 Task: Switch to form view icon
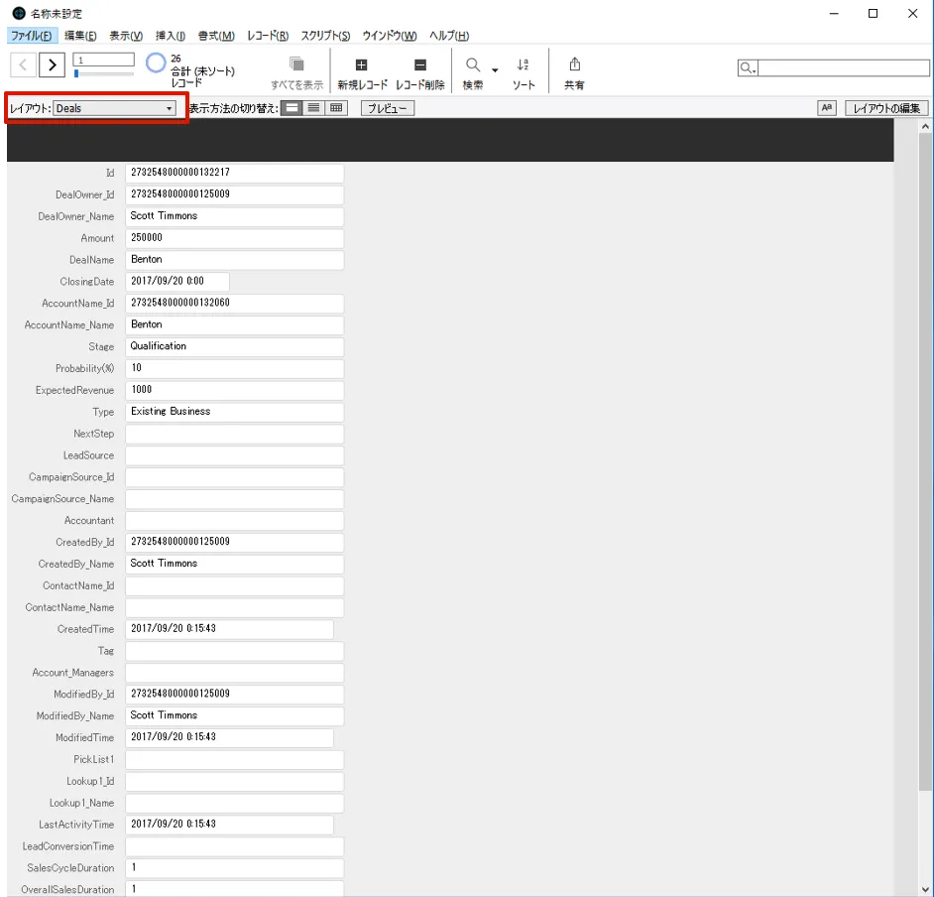292,107
